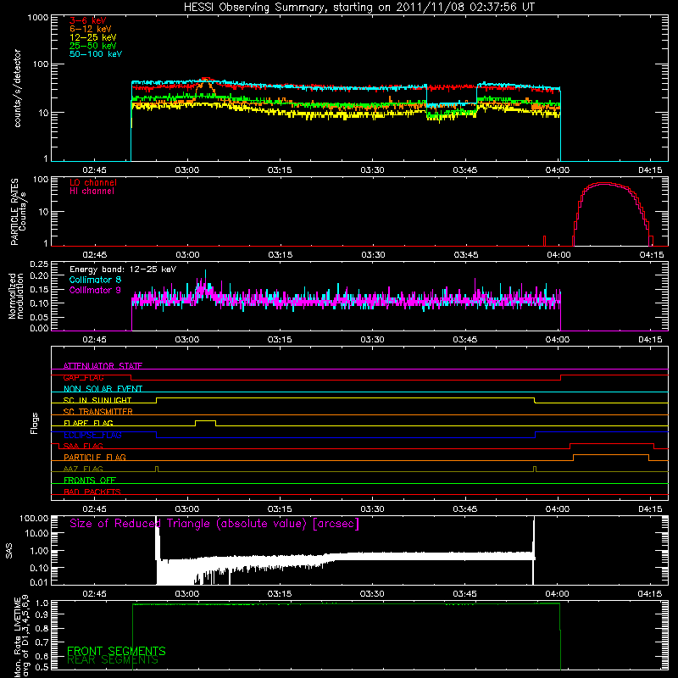Click the SC_IN_SUNLIGHT flag label
This screenshot has width=678, height=678.
click(x=97, y=400)
